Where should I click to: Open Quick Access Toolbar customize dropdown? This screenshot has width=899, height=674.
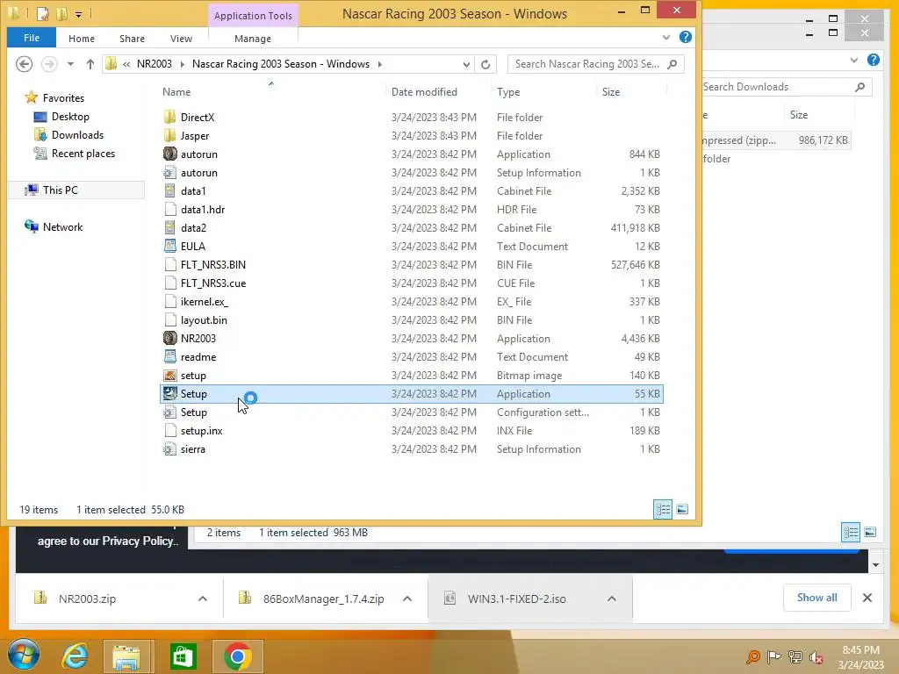[x=78, y=14]
